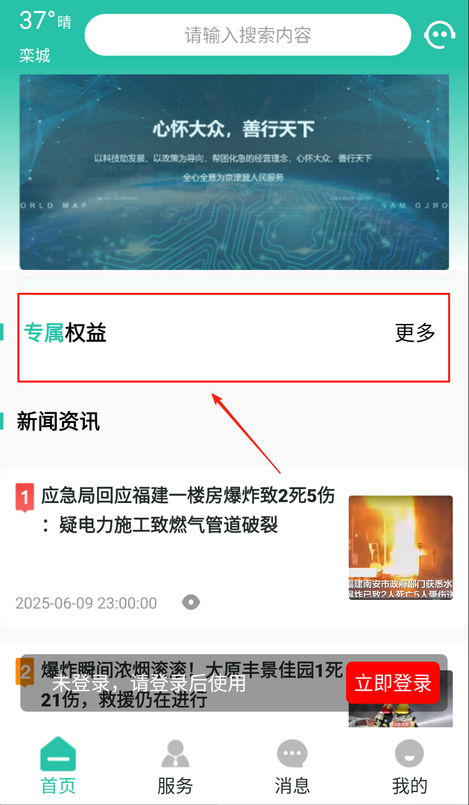Open news about 福建一楼房爆炸

pos(188,510)
